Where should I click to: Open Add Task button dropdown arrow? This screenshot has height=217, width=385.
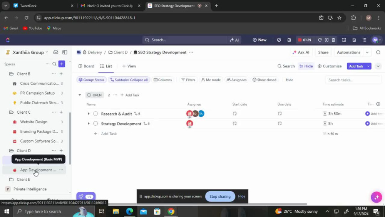(x=368, y=66)
